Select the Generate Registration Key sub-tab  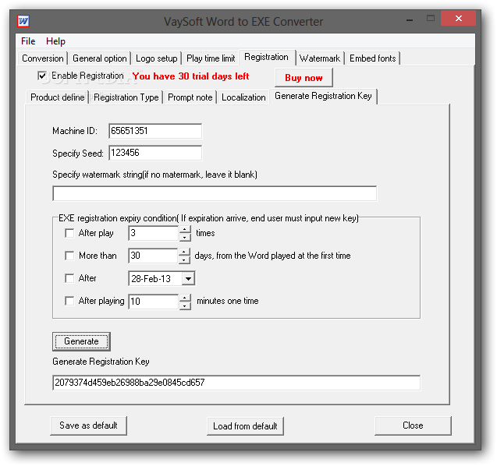point(323,96)
